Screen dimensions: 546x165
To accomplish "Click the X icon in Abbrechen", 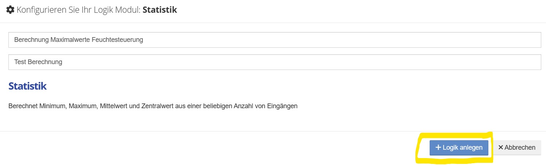I will (x=501, y=148).
